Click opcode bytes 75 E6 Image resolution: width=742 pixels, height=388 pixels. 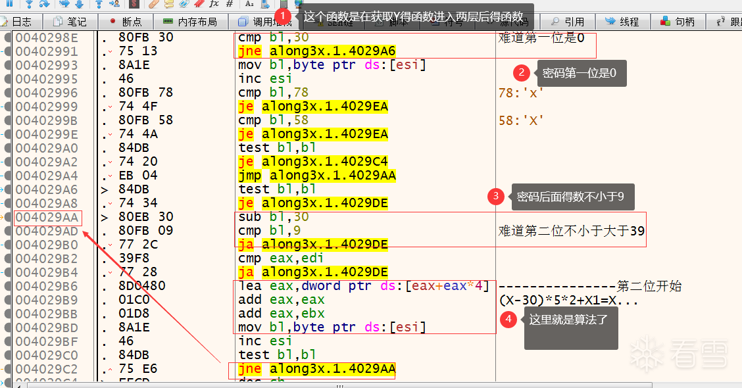[137, 369]
